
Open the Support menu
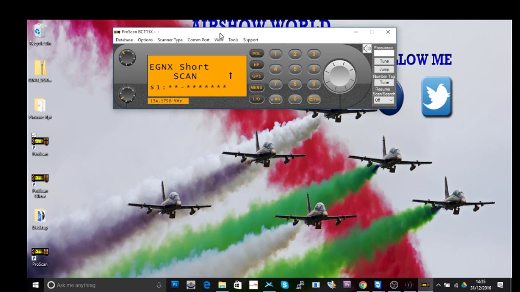(251, 40)
